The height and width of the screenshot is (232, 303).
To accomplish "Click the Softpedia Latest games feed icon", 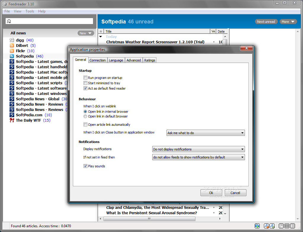I will [12, 61].
